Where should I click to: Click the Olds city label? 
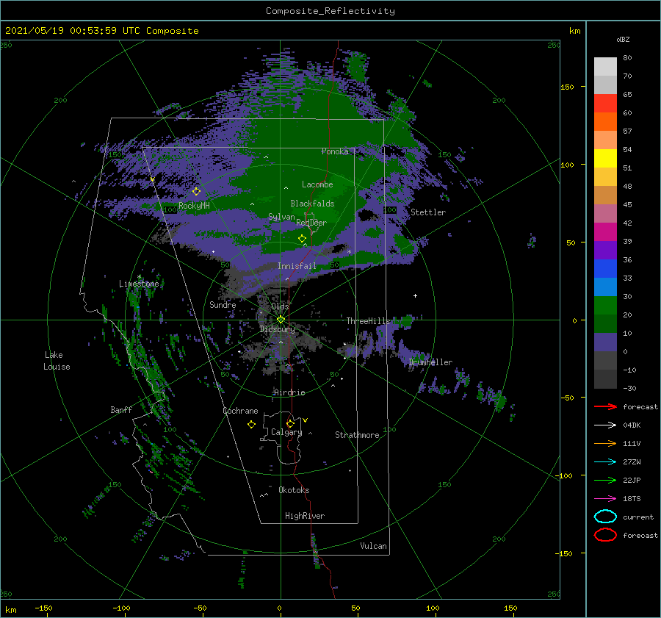click(x=280, y=306)
